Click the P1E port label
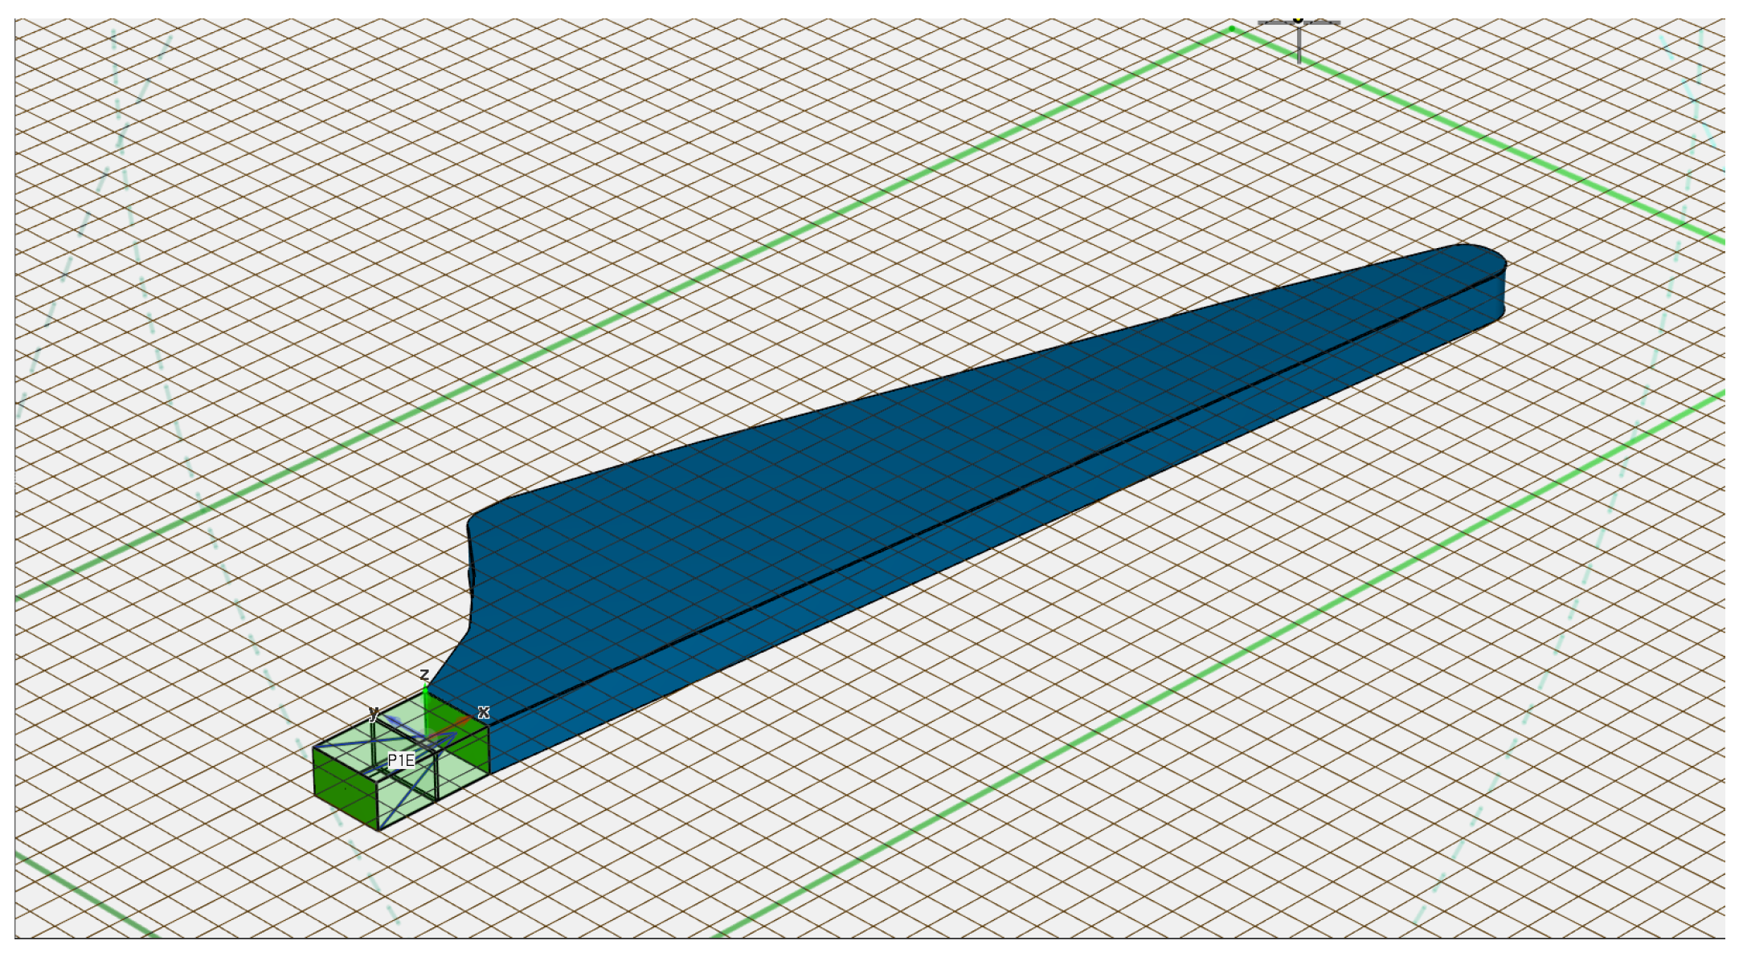 coord(401,760)
